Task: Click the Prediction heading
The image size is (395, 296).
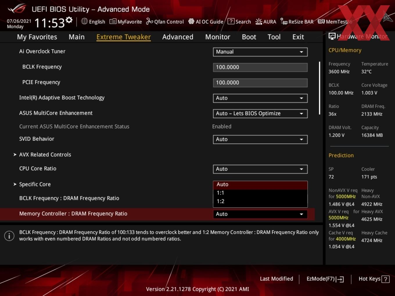Action: click(x=341, y=155)
